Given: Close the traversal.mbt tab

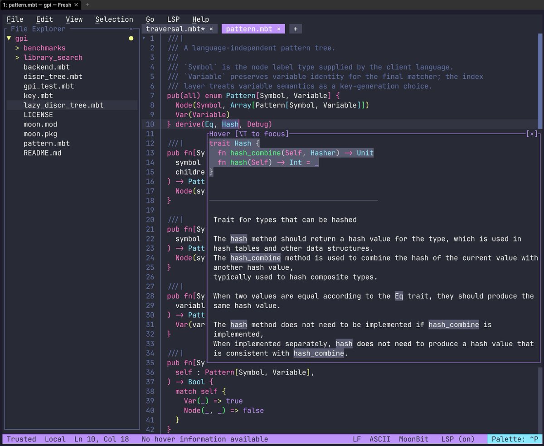Looking at the screenshot, I should 211,29.
